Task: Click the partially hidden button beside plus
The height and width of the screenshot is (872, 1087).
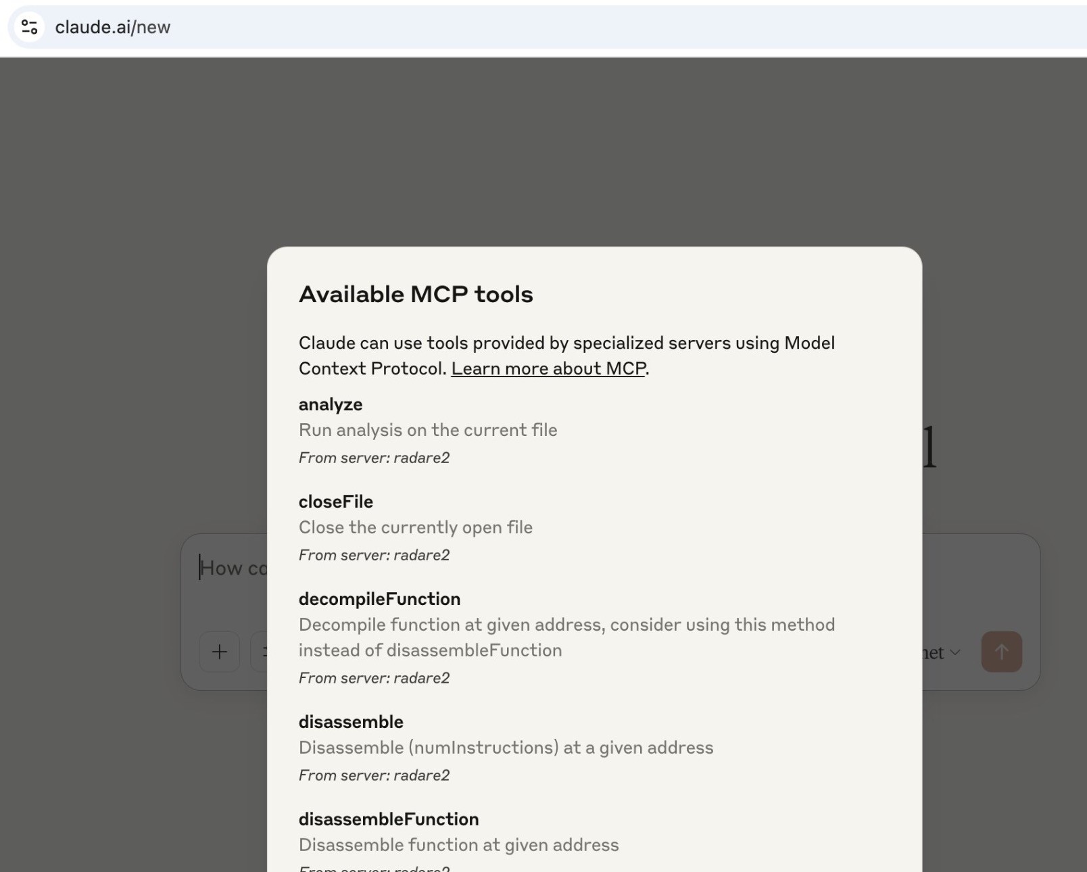Action: click(x=259, y=652)
